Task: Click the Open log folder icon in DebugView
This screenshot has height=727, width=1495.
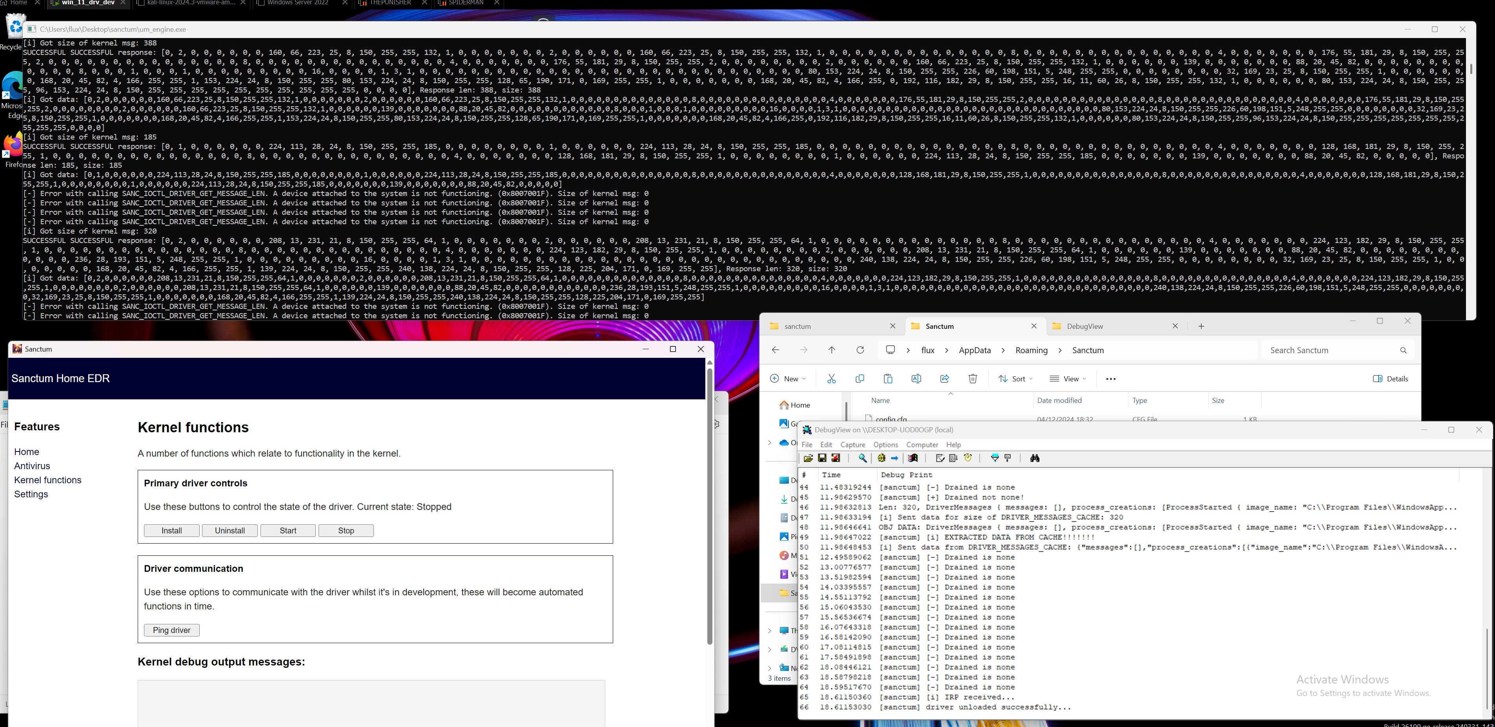Action: [x=808, y=458]
